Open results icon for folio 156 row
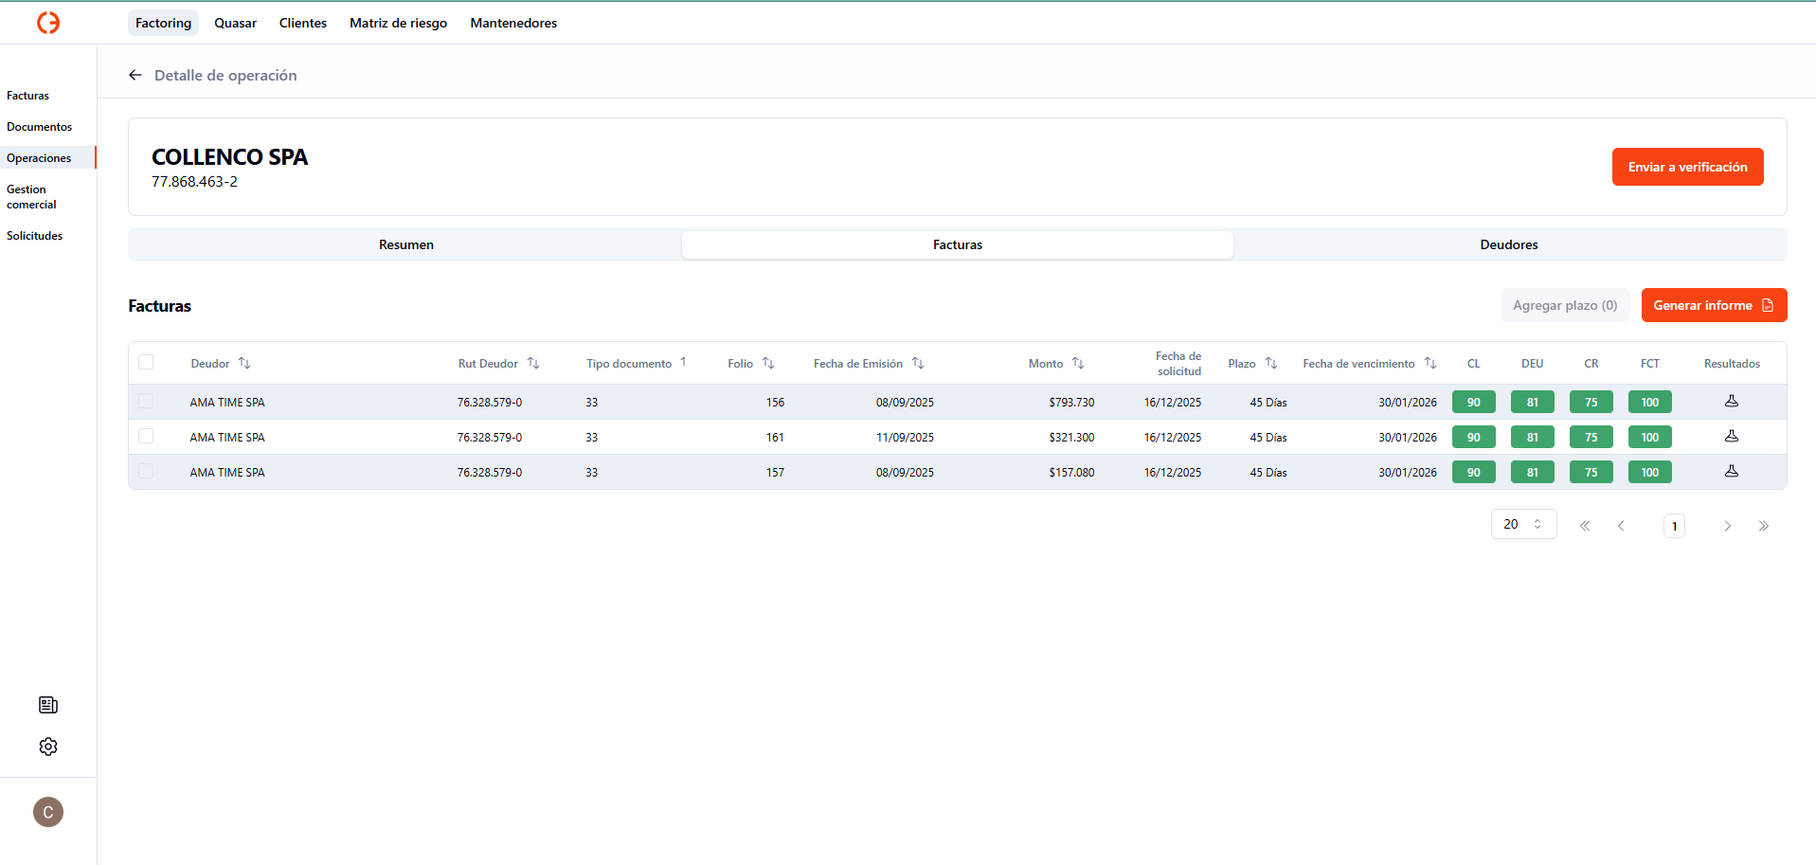The width and height of the screenshot is (1816, 865). pyautogui.click(x=1731, y=402)
